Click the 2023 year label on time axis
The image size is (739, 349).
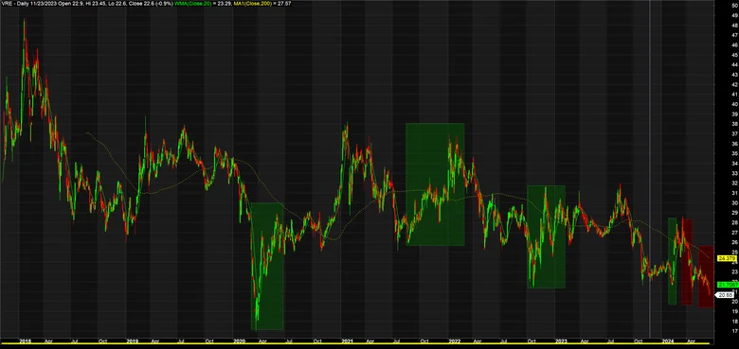point(561,340)
